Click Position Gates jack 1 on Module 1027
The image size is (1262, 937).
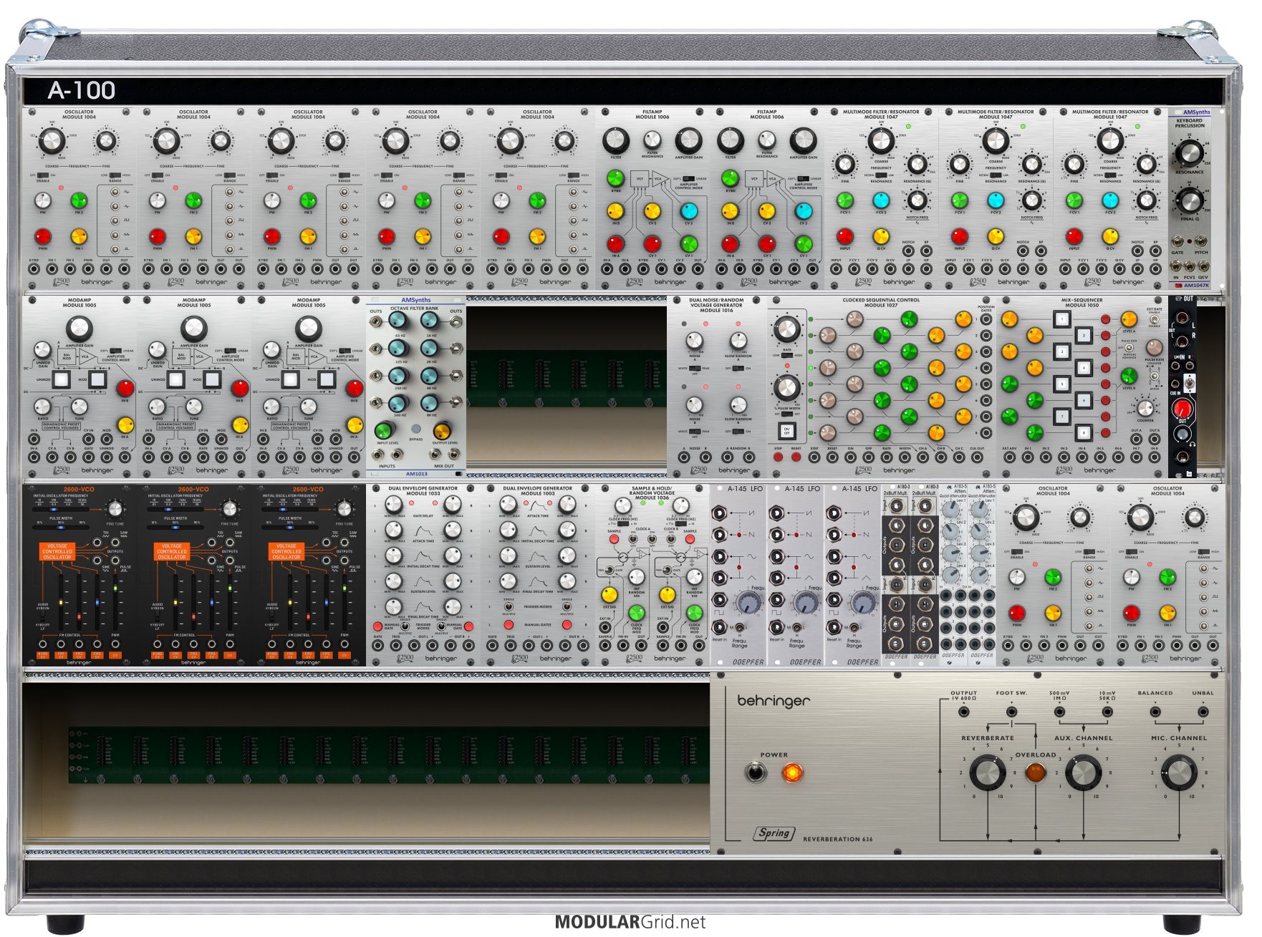click(x=986, y=318)
